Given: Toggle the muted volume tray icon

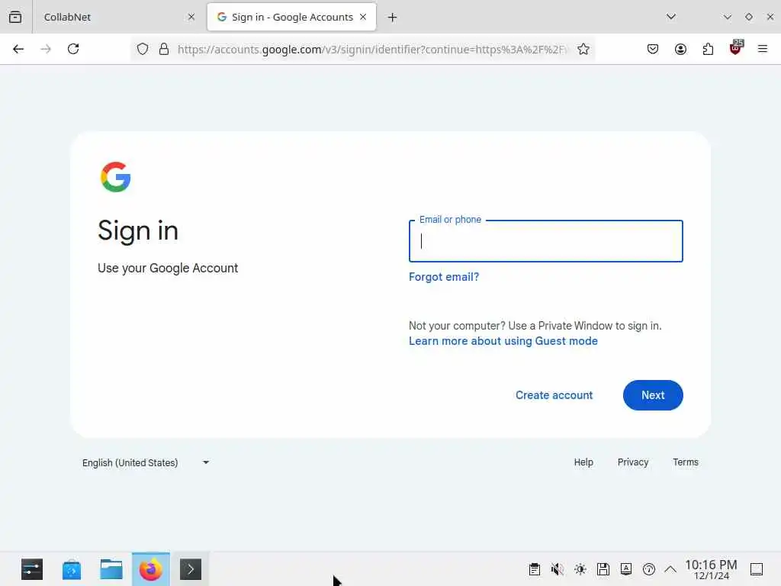Looking at the screenshot, I should click(x=558, y=569).
